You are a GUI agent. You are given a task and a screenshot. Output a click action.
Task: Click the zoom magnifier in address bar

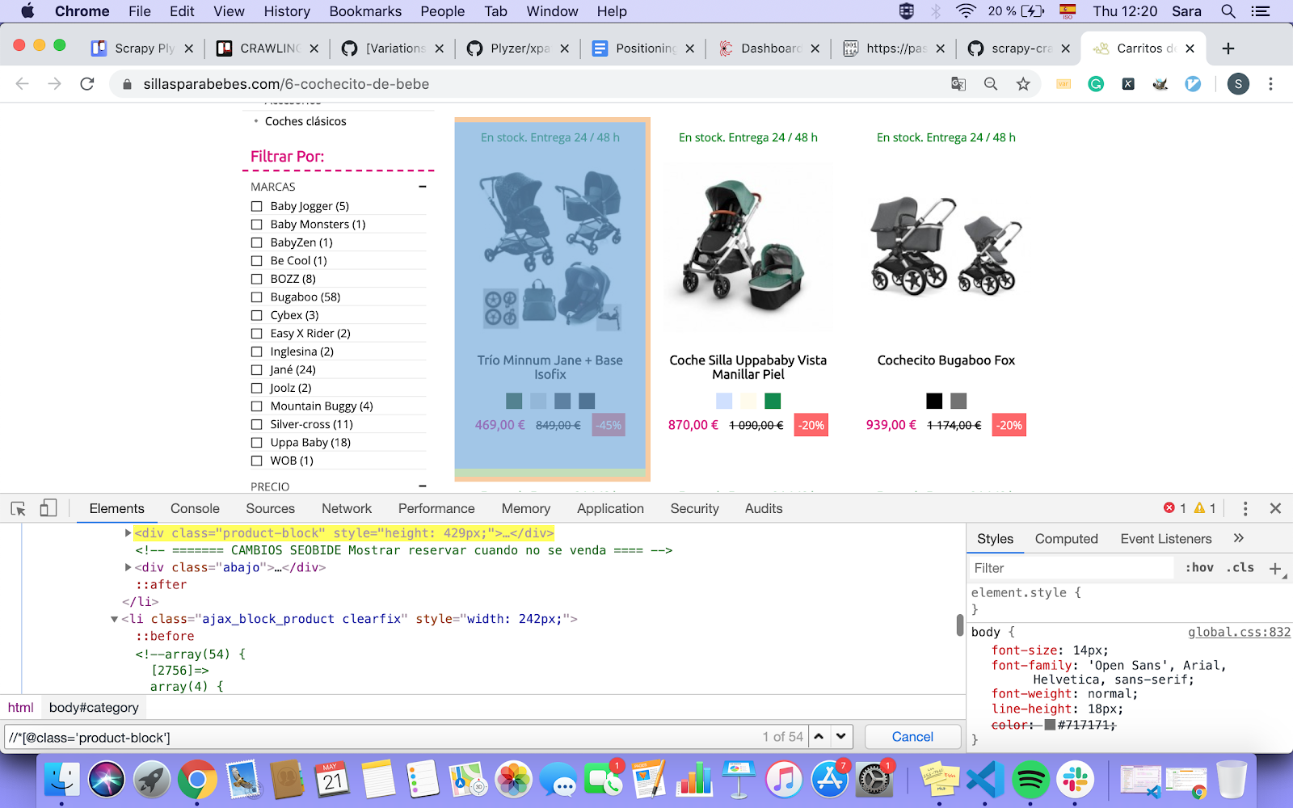[991, 84]
